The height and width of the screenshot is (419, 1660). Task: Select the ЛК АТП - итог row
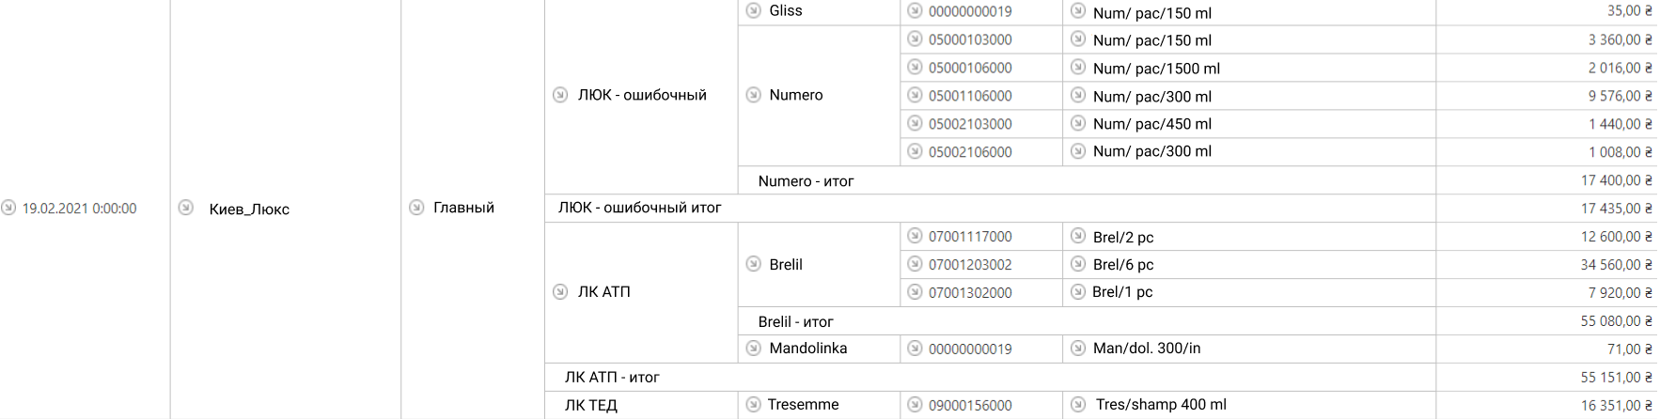tap(990, 378)
